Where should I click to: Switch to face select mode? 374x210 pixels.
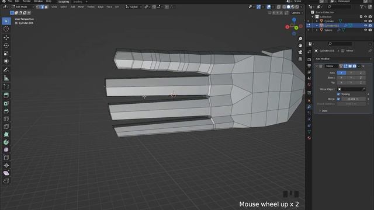pos(46,7)
